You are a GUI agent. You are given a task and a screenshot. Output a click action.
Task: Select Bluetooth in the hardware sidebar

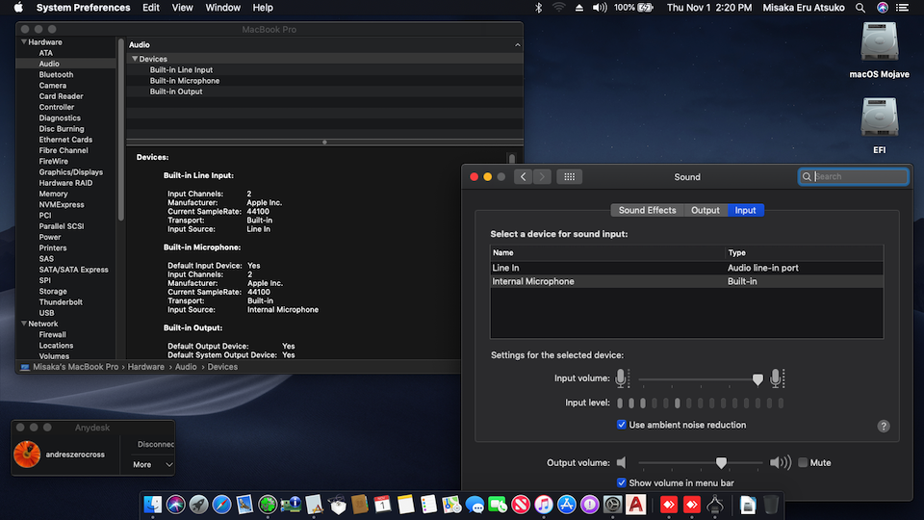click(x=56, y=74)
